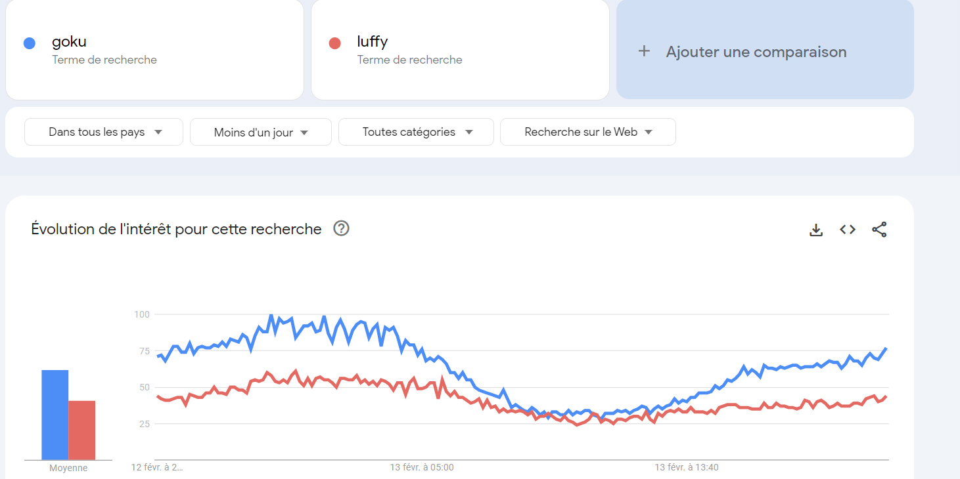Click the red dot beside luffy
960x479 pixels.
[x=334, y=43]
